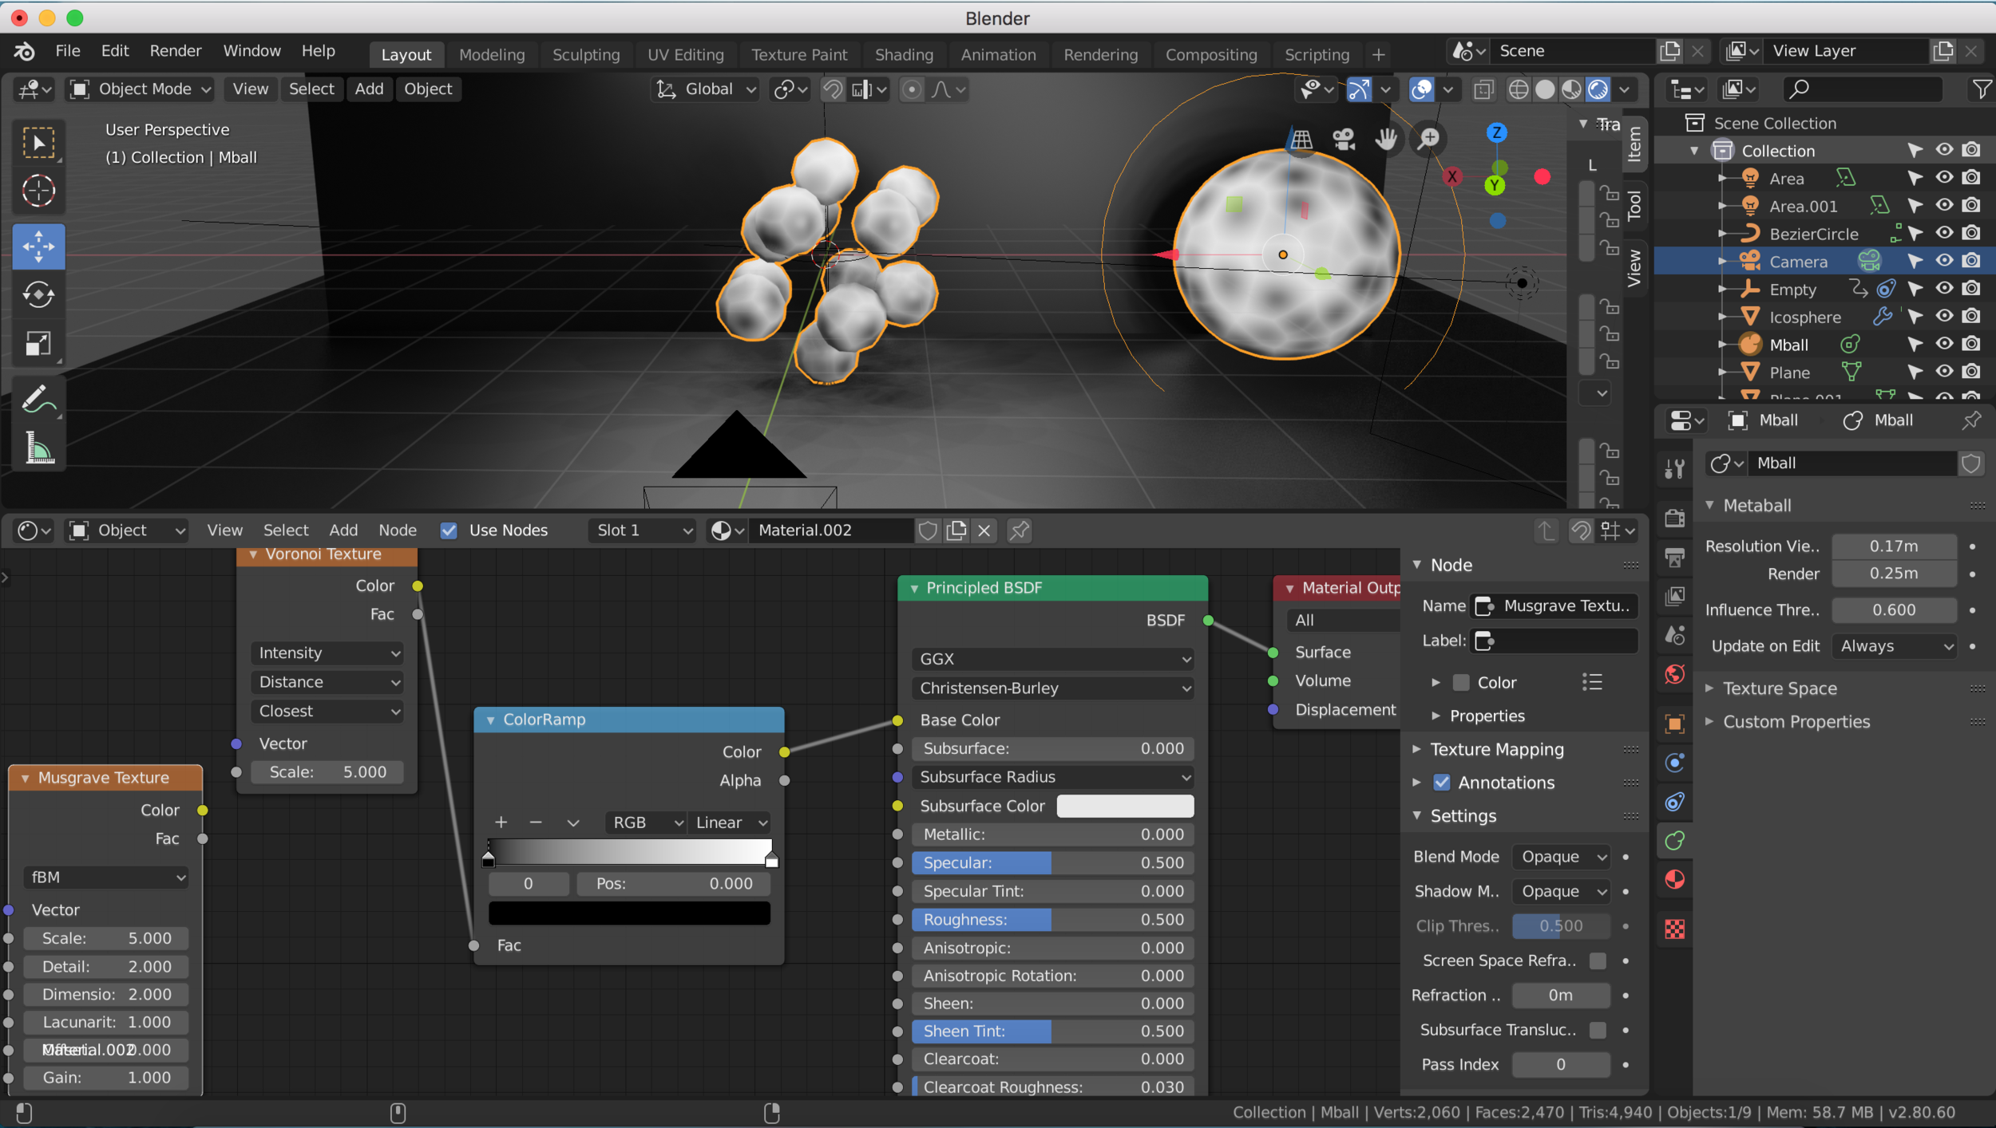
Task: Open the Update on Edit Always dropdown
Action: [x=1895, y=646]
